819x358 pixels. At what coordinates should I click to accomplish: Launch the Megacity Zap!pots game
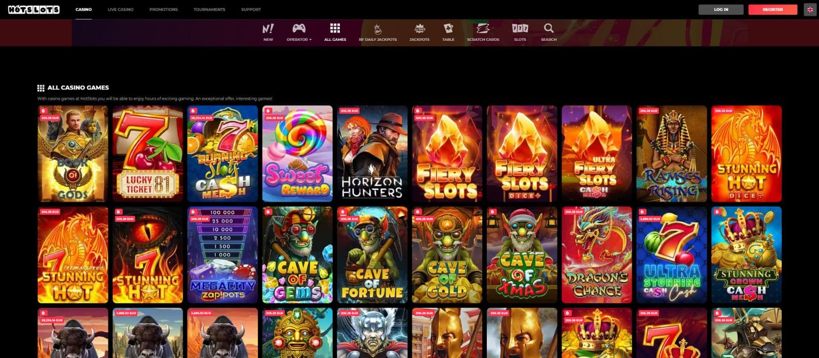click(223, 255)
